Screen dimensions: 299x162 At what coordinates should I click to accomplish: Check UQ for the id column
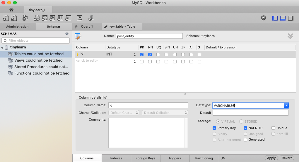tap(158, 55)
